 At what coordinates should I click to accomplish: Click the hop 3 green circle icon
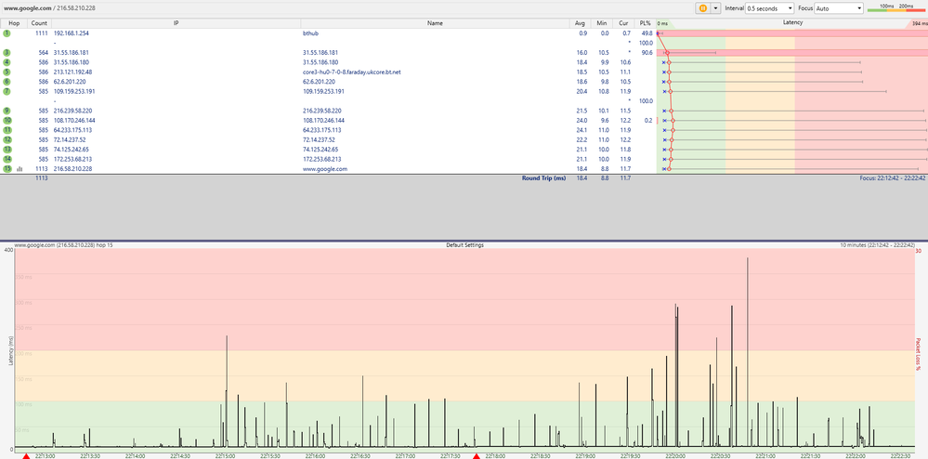coord(7,52)
